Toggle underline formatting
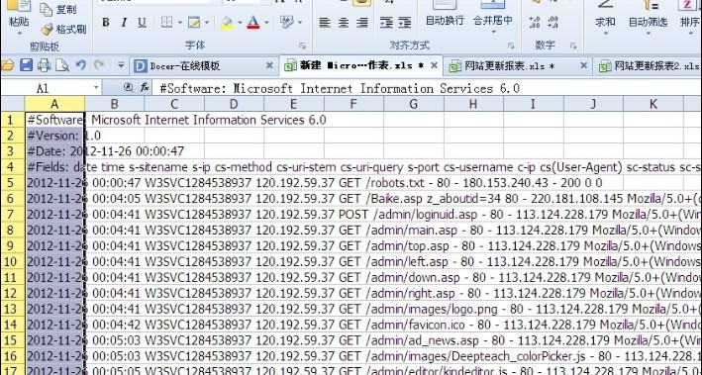The height and width of the screenshot is (375, 702). click(142, 23)
